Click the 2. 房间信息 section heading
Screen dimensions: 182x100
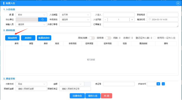click(9, 30)
